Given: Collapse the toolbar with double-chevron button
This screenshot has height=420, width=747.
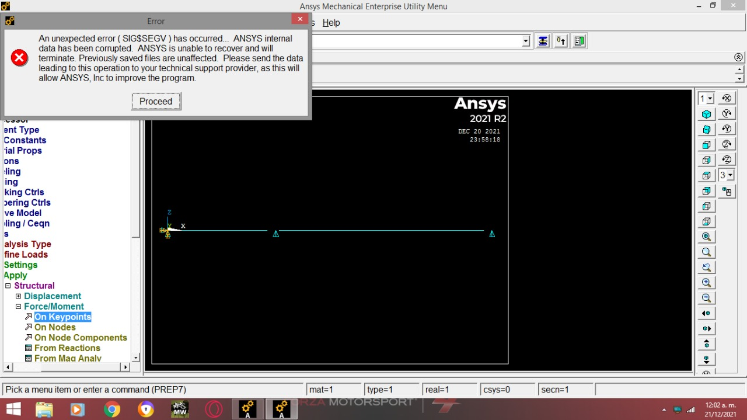Looking at the screenshot, I should 739,57.
